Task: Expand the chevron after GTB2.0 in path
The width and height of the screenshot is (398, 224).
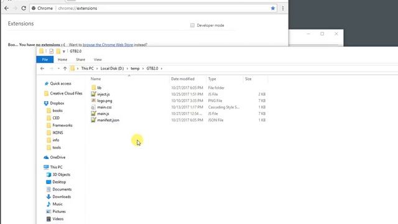Action: [x=162, y=68]
